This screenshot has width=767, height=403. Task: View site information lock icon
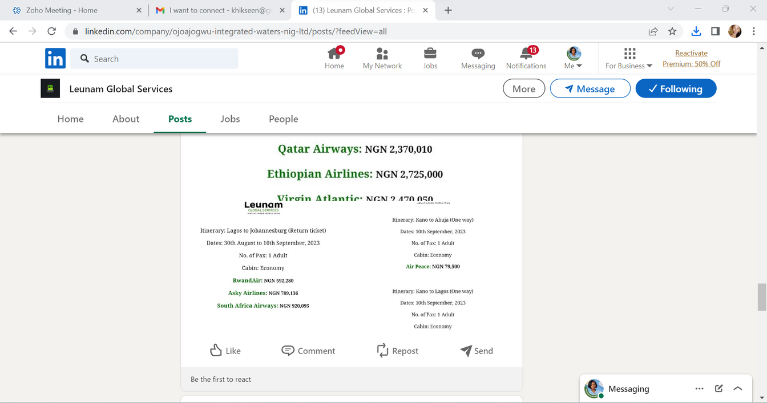[75, 31]
